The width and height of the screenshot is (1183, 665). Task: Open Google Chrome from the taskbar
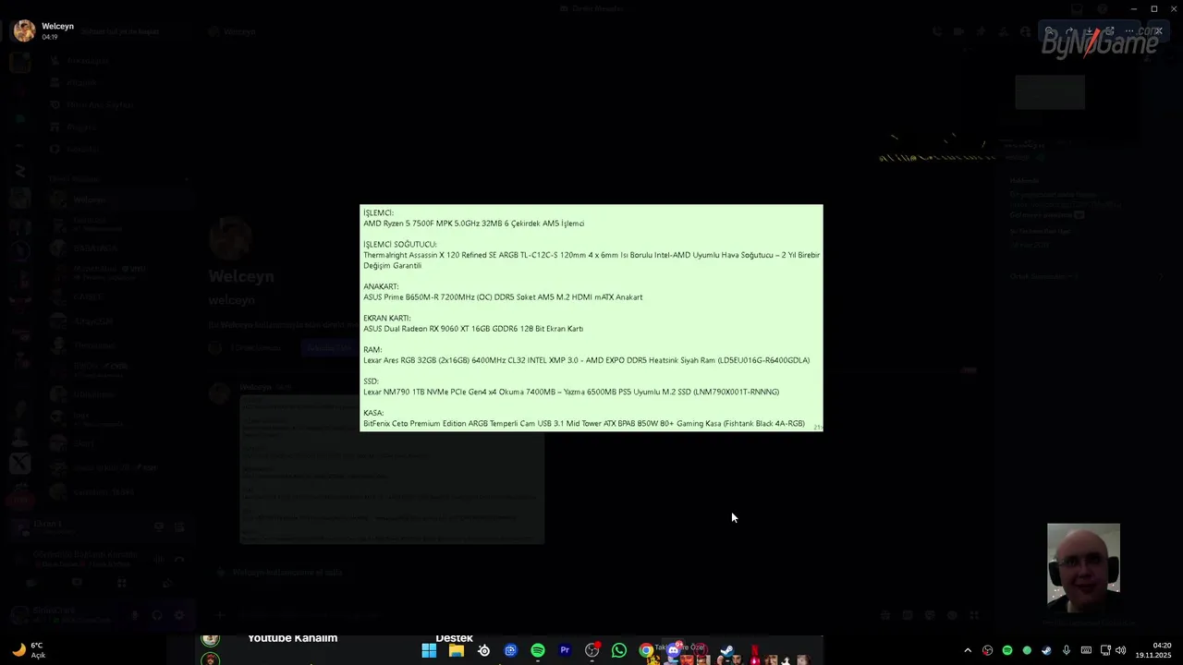(x=646, y=650)
